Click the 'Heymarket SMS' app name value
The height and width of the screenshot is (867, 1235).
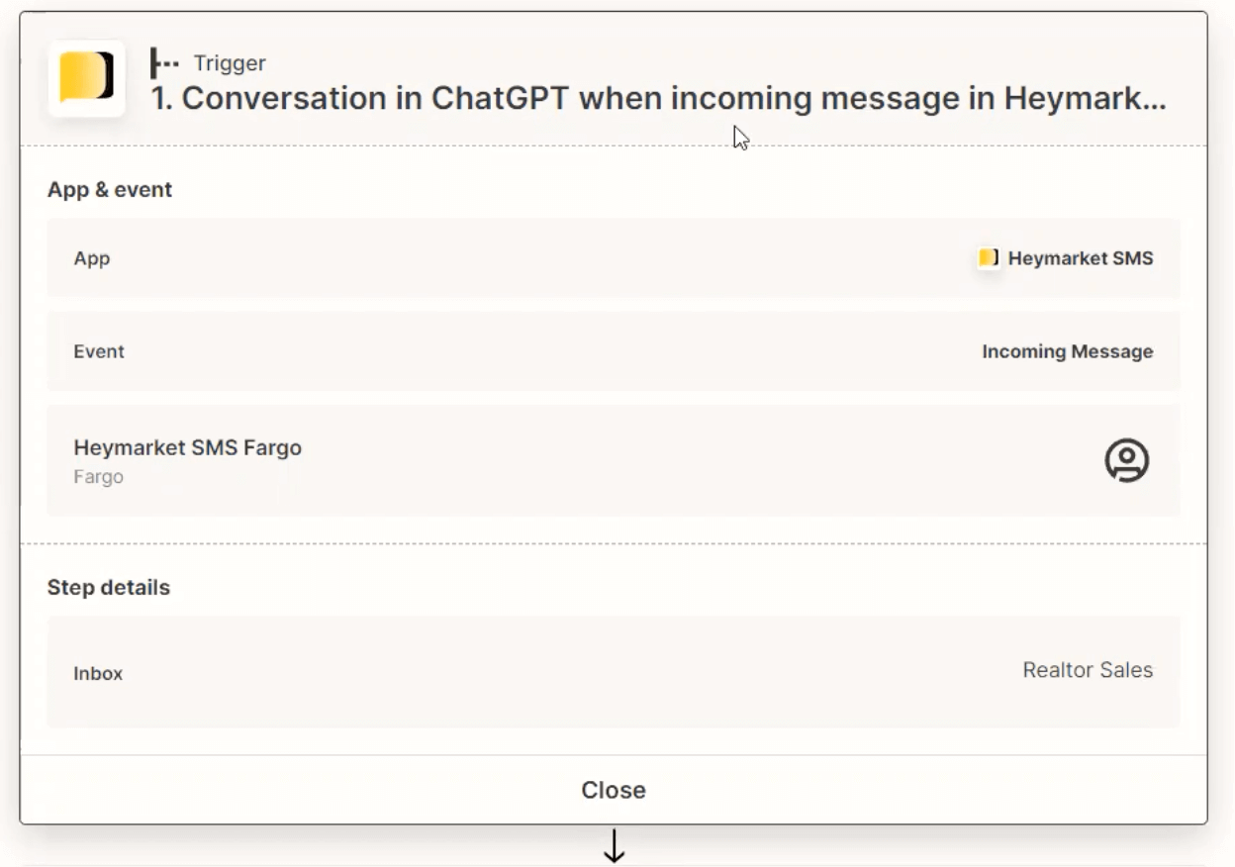[x=1081, y=258]
